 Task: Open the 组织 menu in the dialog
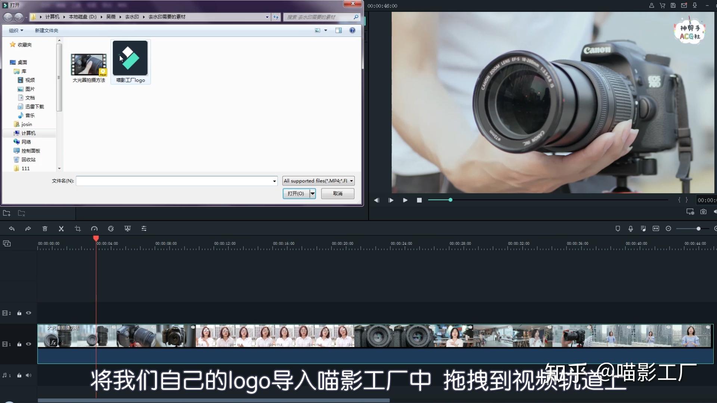(x=16, y=31)
